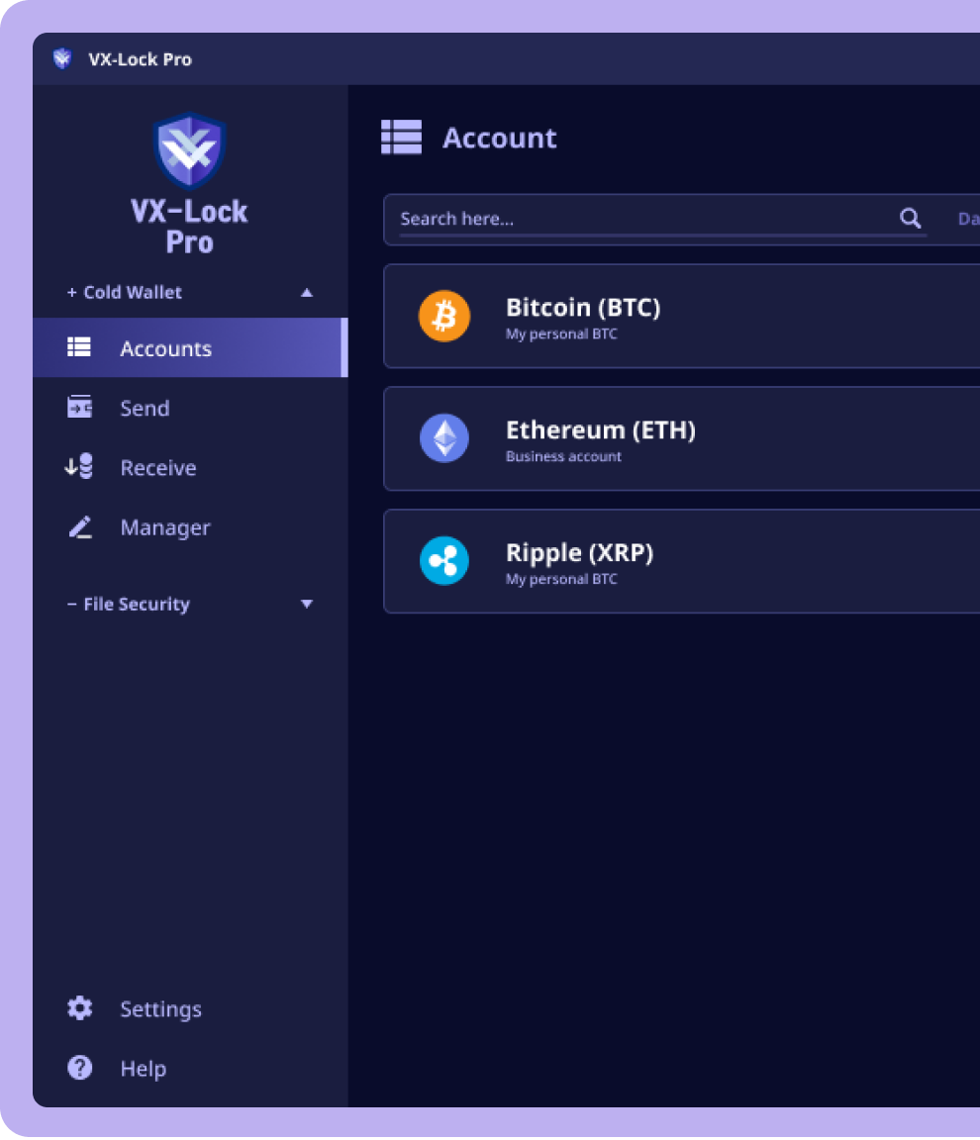Click the VX-Lock Pro title bar shield icon
Viewport: 980px width, 1140px height.
62,59
